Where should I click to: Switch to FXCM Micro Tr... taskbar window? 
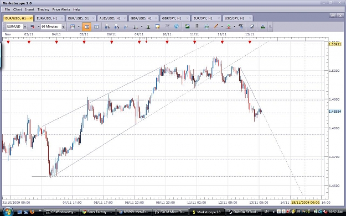pos(171,212)
